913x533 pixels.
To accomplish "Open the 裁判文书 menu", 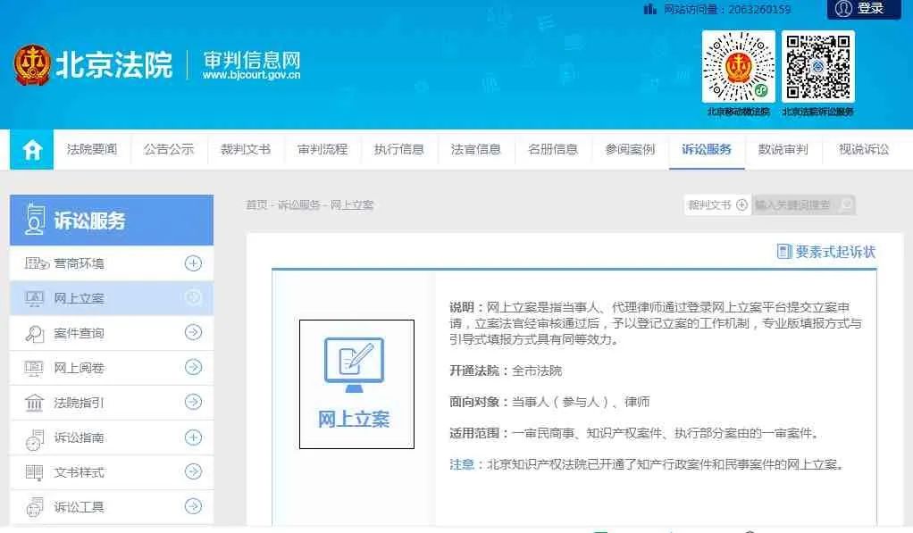I will (246, 149).
